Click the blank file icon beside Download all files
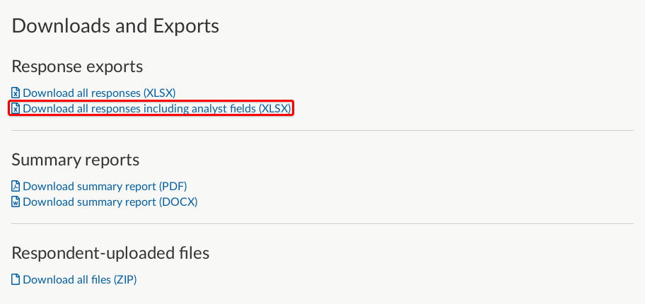The width and height of the screenshot is (645, 304). point(16,280)
